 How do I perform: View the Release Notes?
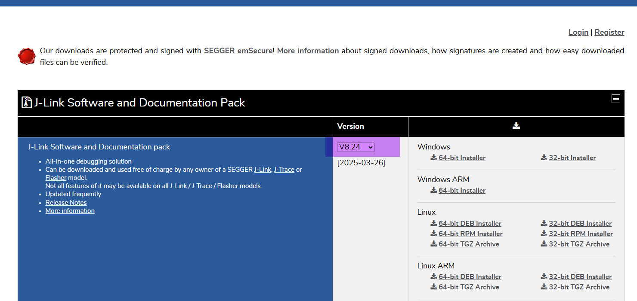coord(66,202)
